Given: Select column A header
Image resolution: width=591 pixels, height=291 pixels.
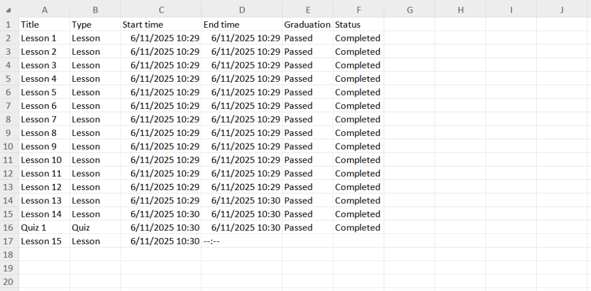Looking at the screenshot, I should 44,10.
